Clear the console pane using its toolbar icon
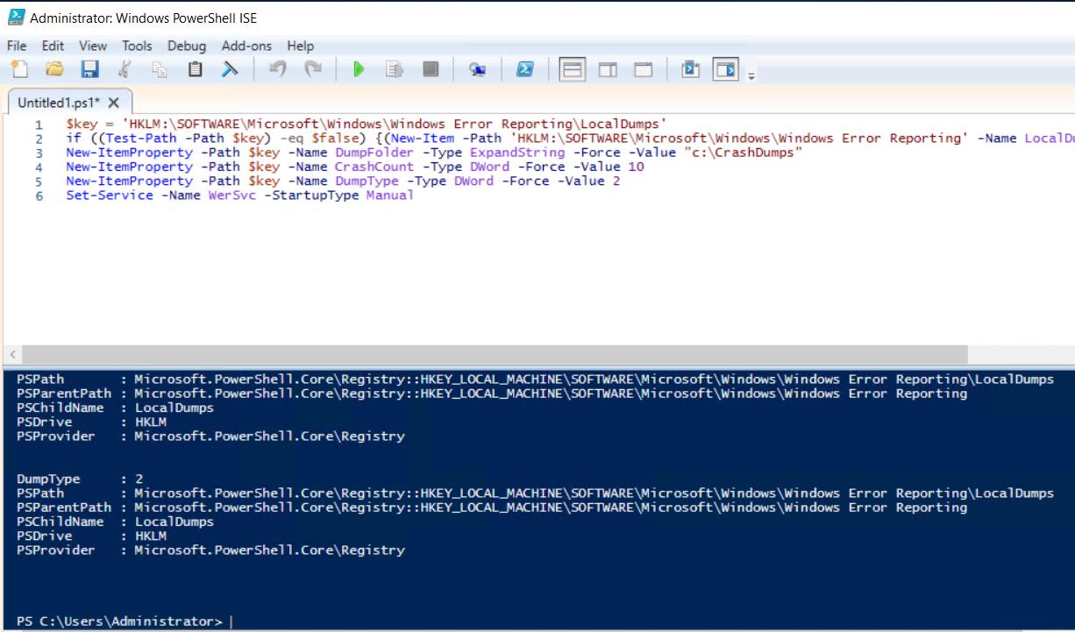This screenshot has height=632, width=1075. click(230, 68)
